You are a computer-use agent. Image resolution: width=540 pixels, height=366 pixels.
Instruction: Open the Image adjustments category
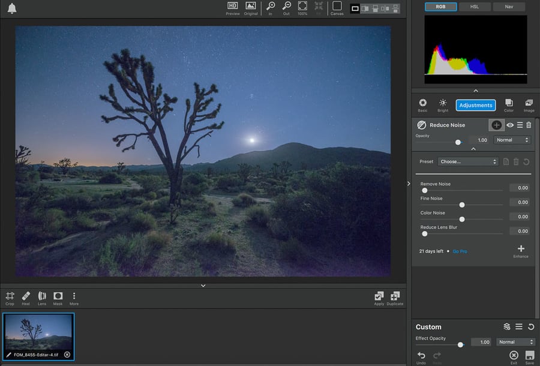529,105
